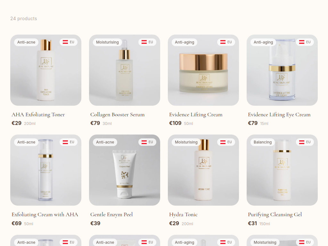Click the EU flag badge on Hydra Tonic
The width and height of the screenshot is (328, 246).
[226, 142]
